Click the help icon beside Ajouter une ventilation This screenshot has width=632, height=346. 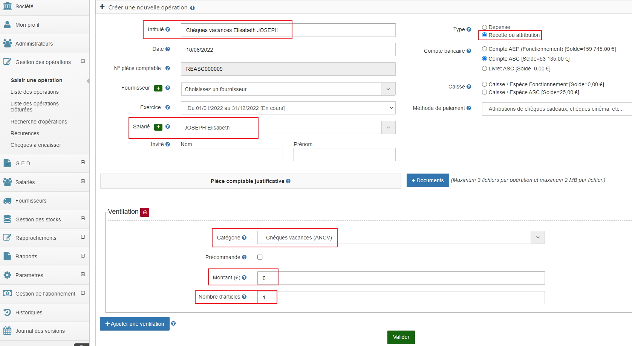coord(173,323)
